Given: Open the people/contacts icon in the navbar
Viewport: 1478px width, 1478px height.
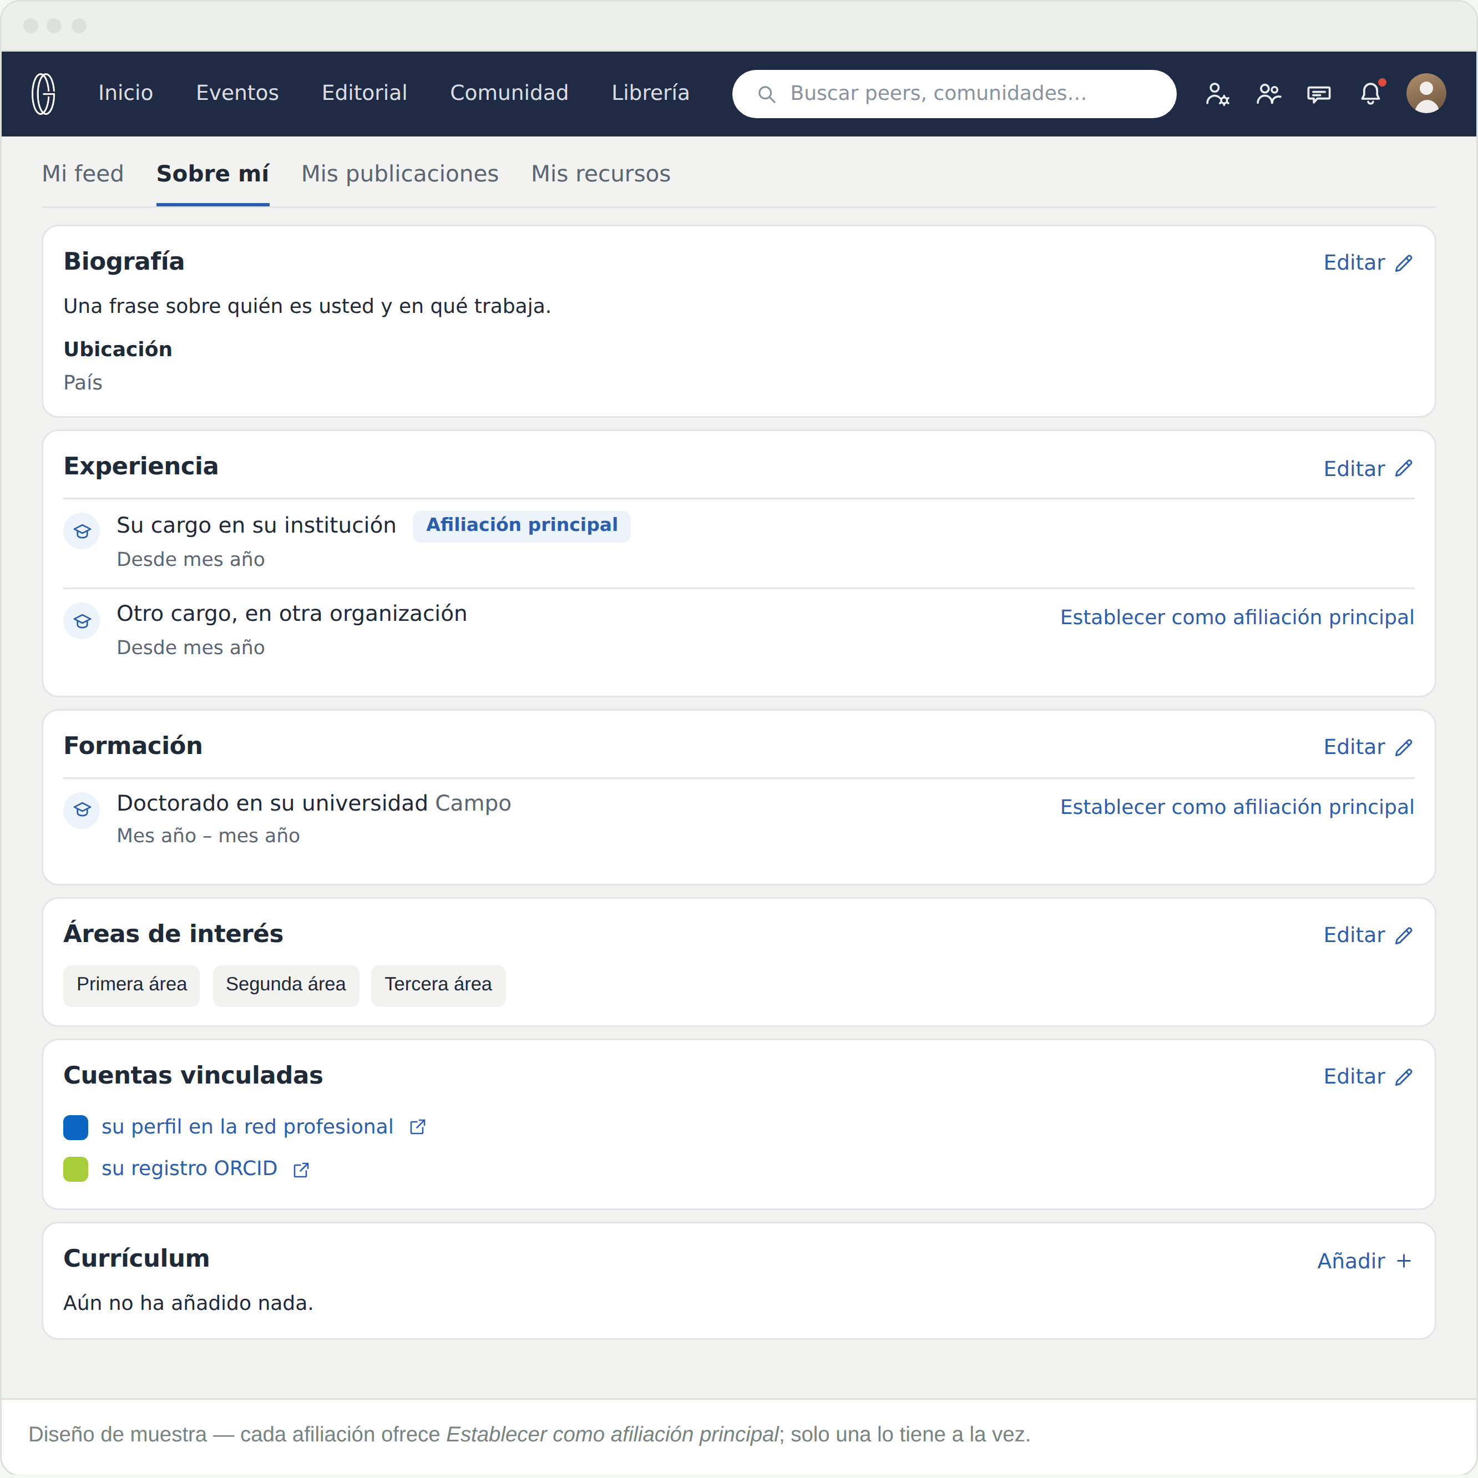Looking at the screenshot, I should 1268,94.
